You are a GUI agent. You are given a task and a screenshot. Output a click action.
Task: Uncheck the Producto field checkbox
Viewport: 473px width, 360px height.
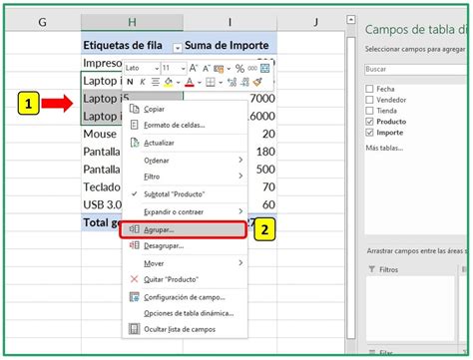pos(369,122)
